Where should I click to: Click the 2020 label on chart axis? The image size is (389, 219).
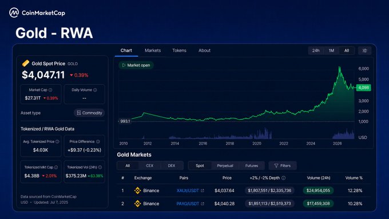tap(256, 144)
